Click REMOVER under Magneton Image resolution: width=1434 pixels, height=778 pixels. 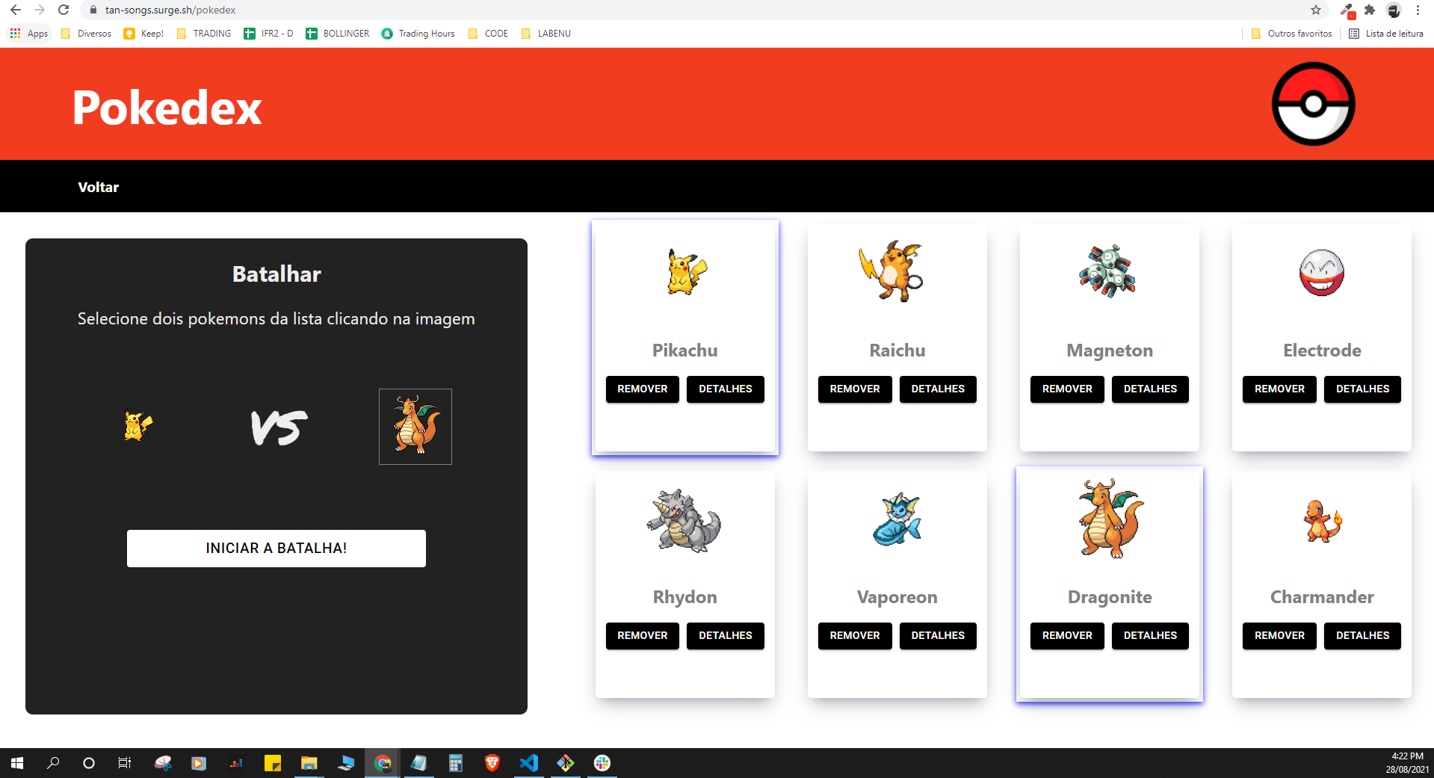(x=1066, y=389)
